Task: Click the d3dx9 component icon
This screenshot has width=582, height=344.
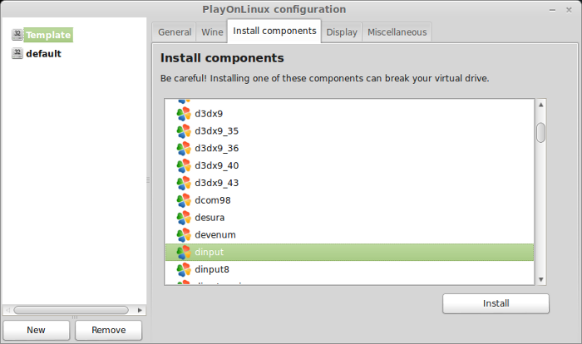Action: pos(184,114)
